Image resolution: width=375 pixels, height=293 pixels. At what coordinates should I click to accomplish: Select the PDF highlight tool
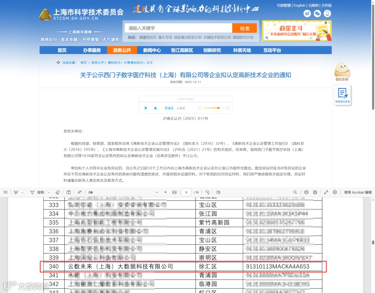[x=16, y=192]
